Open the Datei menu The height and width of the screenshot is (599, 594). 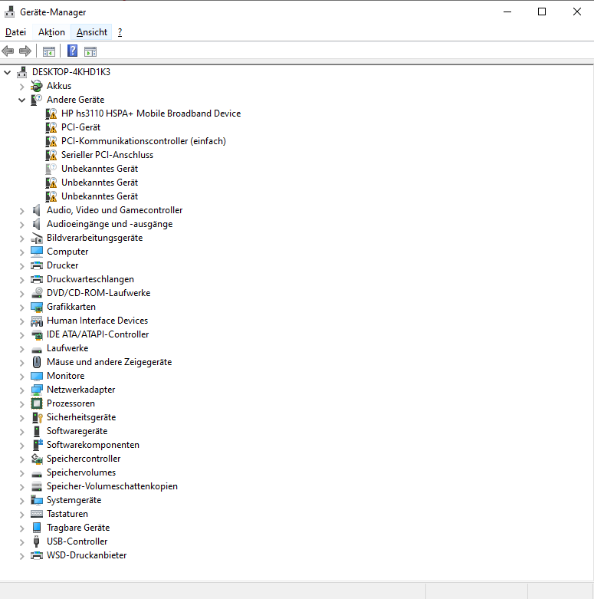point(15,32)
